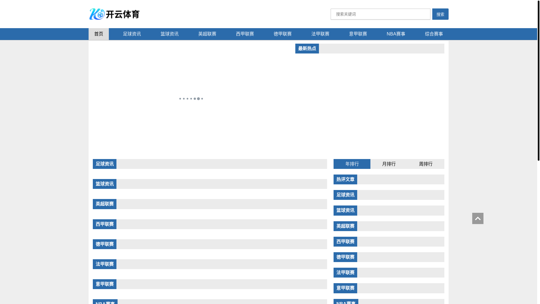Click 热评文章 heading in the sidebar
The width and height of the screenshot is (540, 304).
345,179
